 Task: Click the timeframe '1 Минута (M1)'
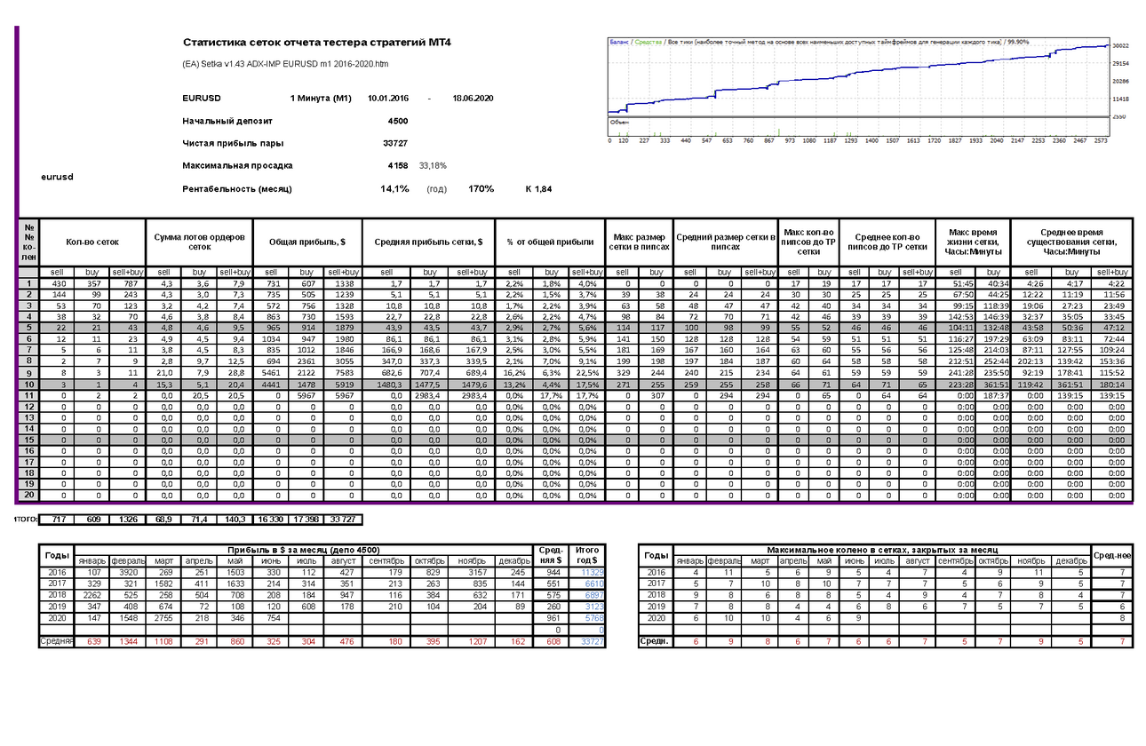321,99
